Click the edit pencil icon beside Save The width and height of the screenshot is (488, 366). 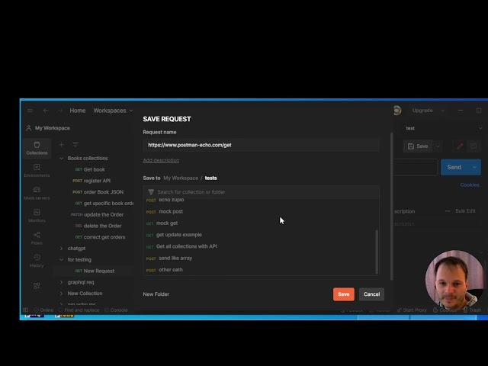[460, 146]
